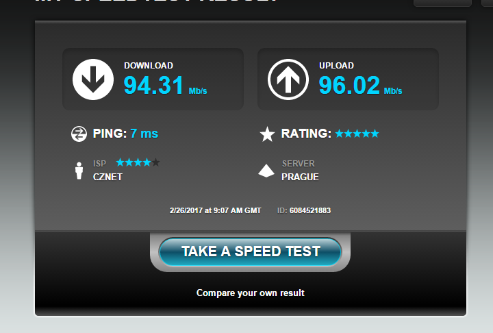Click the server pyramid icon
This screenshot has width=493, height=333.
click(x=266, y=171)
